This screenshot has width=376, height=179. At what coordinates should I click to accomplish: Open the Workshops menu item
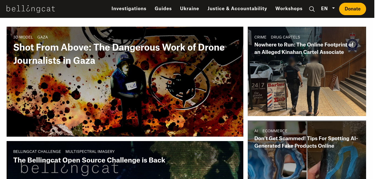tap(289, 9)
